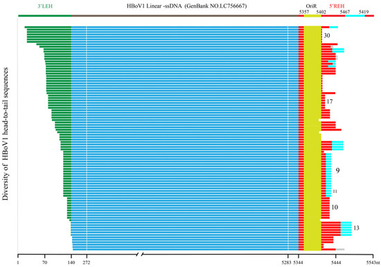
Task: Click the 5467 position label
Action: [345, 12]
